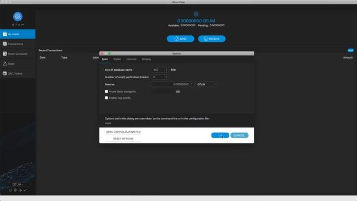
Task: Click the script verification threads field
Action: pyautogui.click(x=157, y=77)
